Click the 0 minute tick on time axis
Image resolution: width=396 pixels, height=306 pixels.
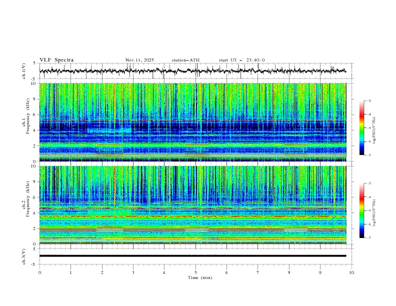[39, 272]
